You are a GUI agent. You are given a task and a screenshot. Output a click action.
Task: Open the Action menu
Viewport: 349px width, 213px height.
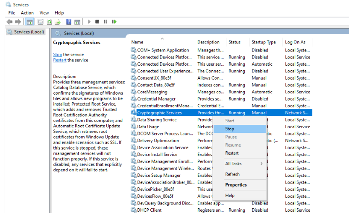(27, 13)
